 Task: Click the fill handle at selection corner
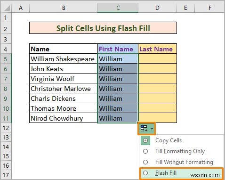click(x=138, y=123)
